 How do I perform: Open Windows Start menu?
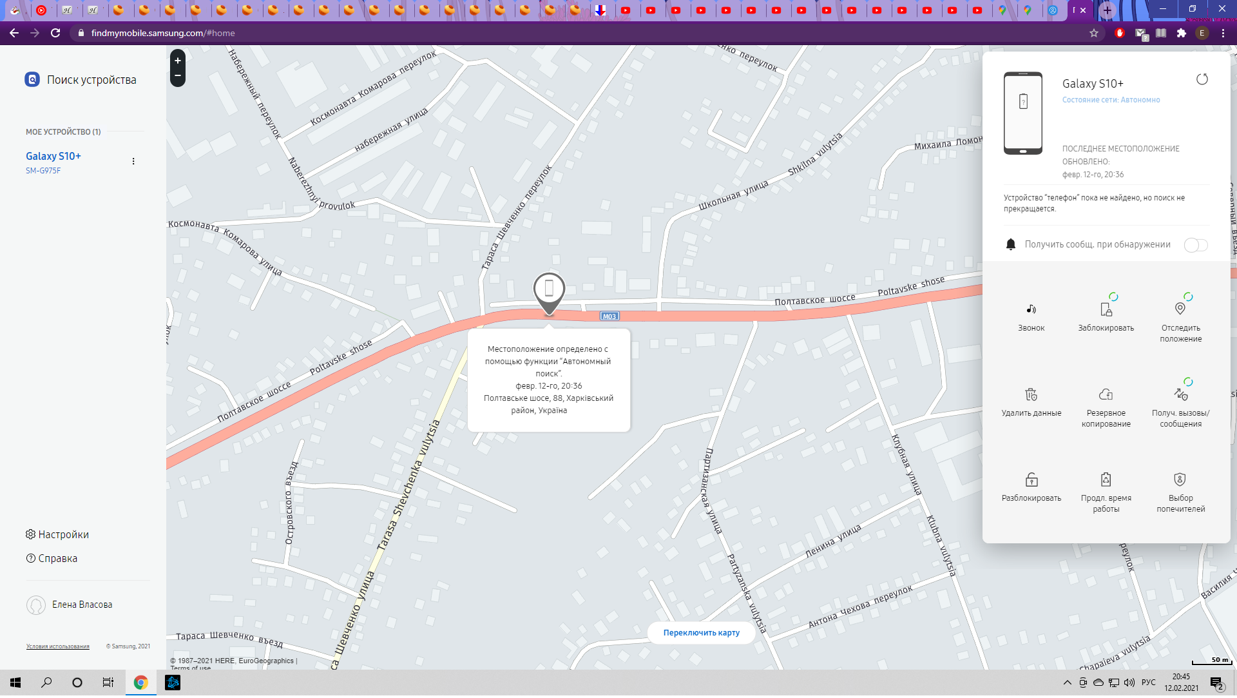pos(15,683)
